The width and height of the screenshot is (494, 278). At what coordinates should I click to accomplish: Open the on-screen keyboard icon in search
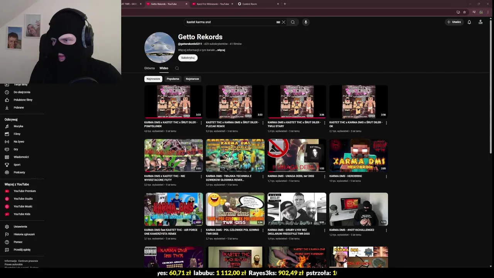[x=278, y=22]
